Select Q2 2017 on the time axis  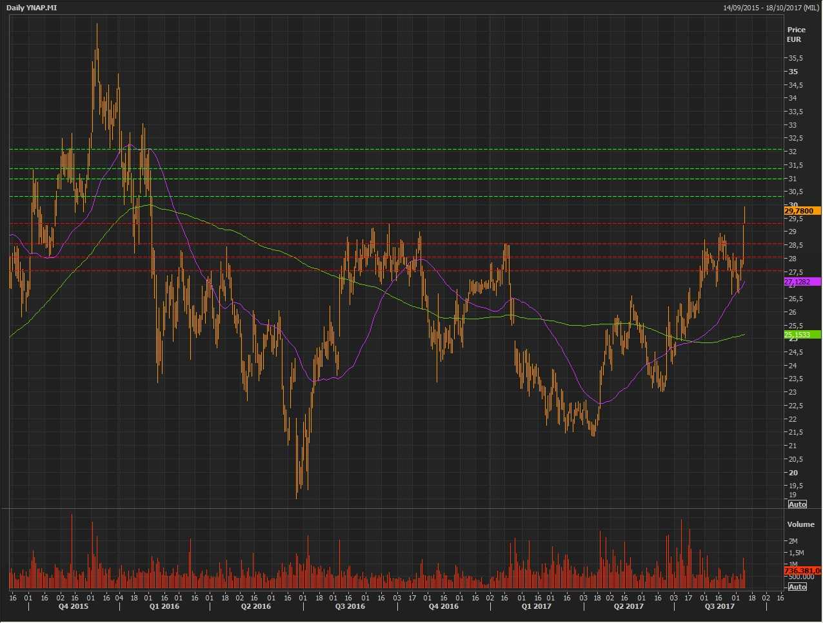[628, 606]
